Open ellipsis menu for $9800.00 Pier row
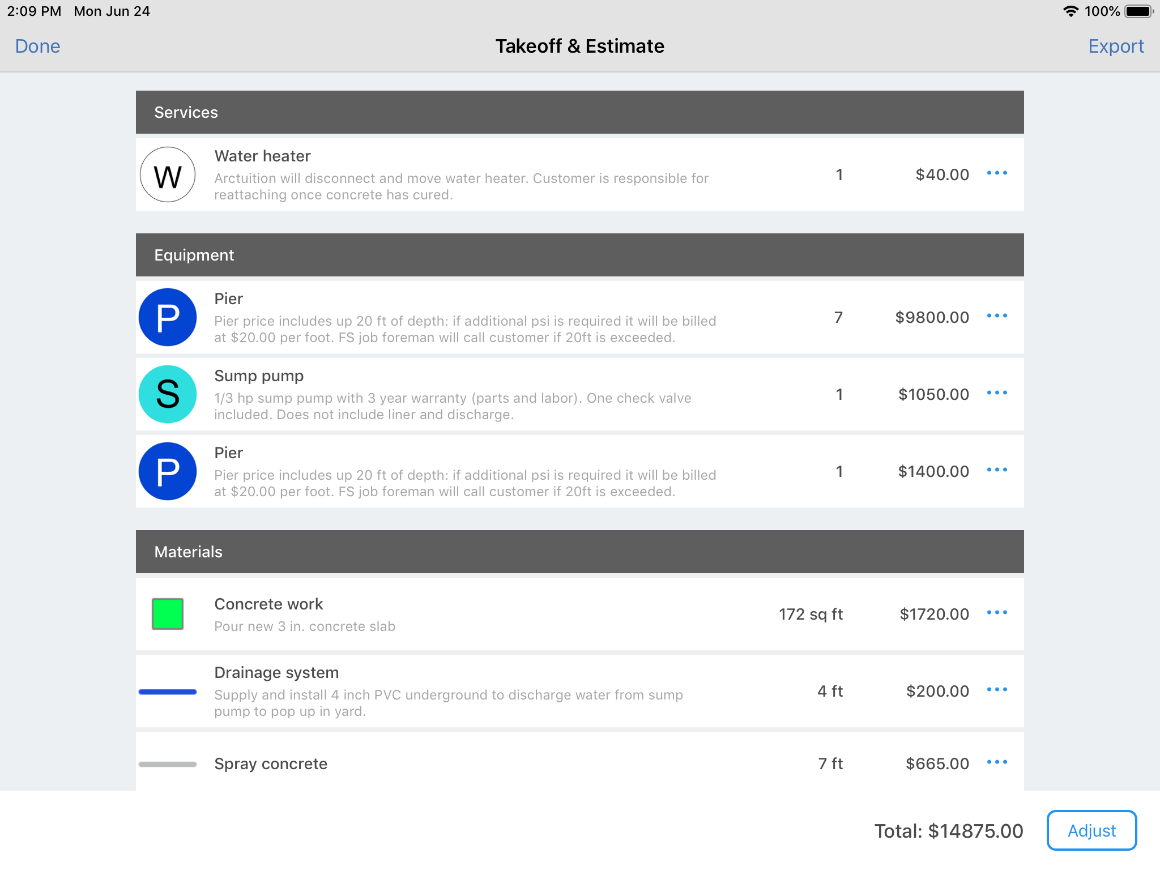This screenshot has width=1160, height=870. point(997,316)
